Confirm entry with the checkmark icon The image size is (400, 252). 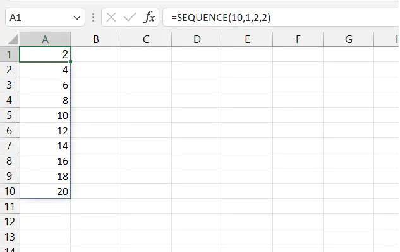tap(130, 17)
